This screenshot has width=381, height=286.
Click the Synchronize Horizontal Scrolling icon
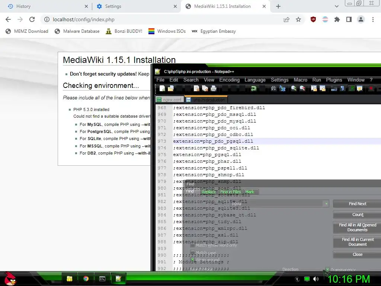323,89
